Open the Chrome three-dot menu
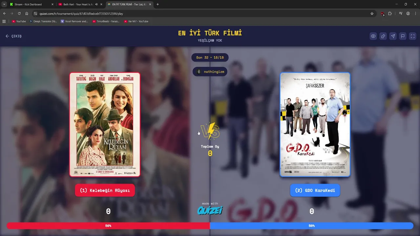The height and width of the screenshot is (236, 420). click(415, 13)
